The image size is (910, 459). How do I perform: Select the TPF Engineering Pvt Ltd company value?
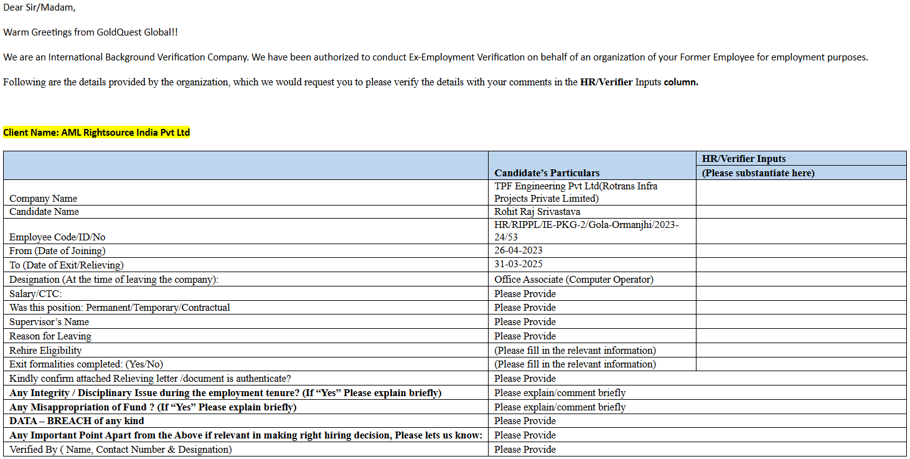pos(576,192)
